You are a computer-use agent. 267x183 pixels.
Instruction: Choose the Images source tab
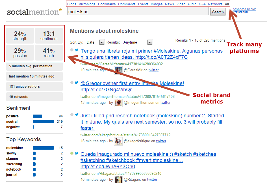157,4
